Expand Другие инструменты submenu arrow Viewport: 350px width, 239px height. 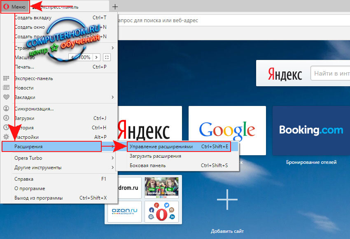tap(112, 168)
